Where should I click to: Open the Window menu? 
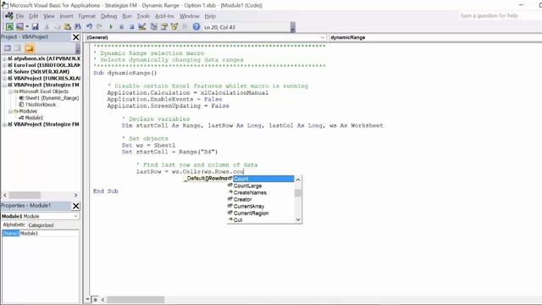(x=189, y=16)
